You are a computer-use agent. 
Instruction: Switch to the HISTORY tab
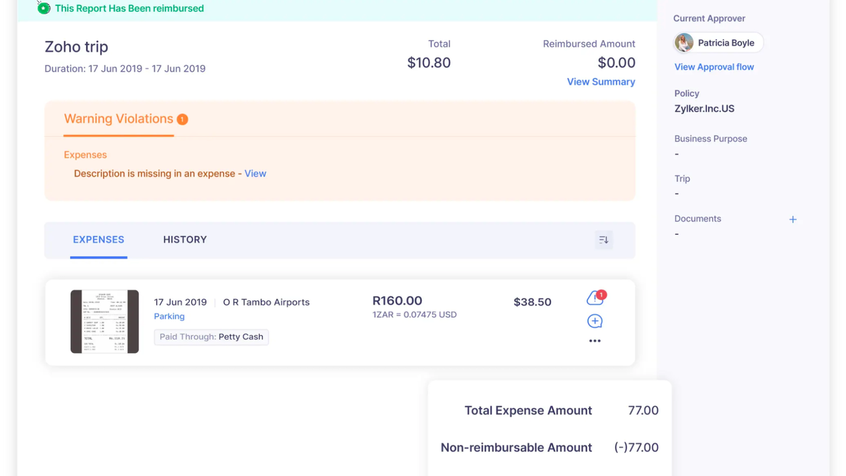tap(185, 239)
